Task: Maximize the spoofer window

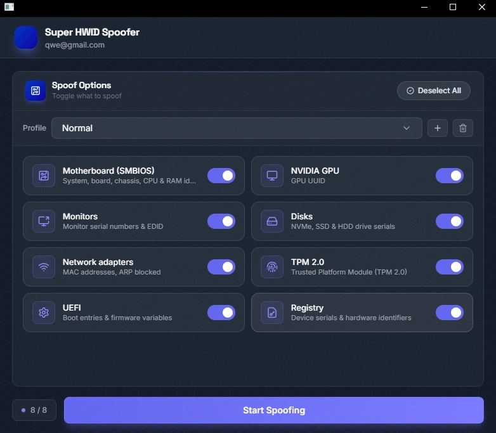Action: (453, 7)
